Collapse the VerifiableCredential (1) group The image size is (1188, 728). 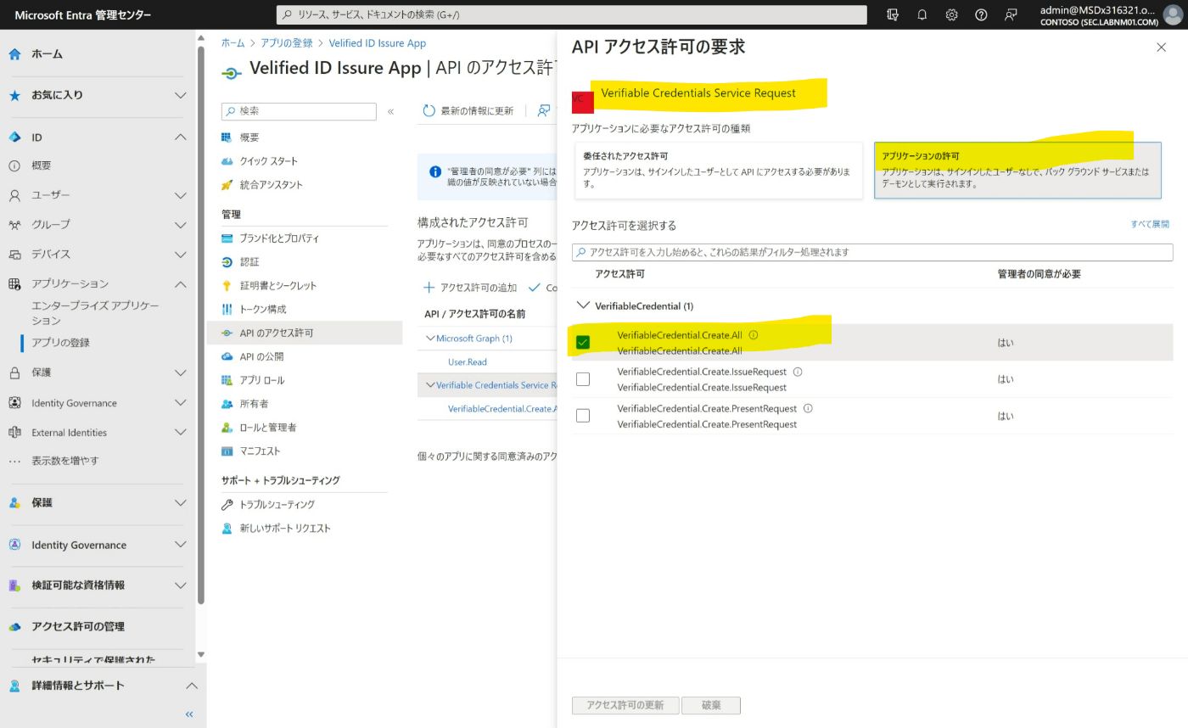(583, 305)
